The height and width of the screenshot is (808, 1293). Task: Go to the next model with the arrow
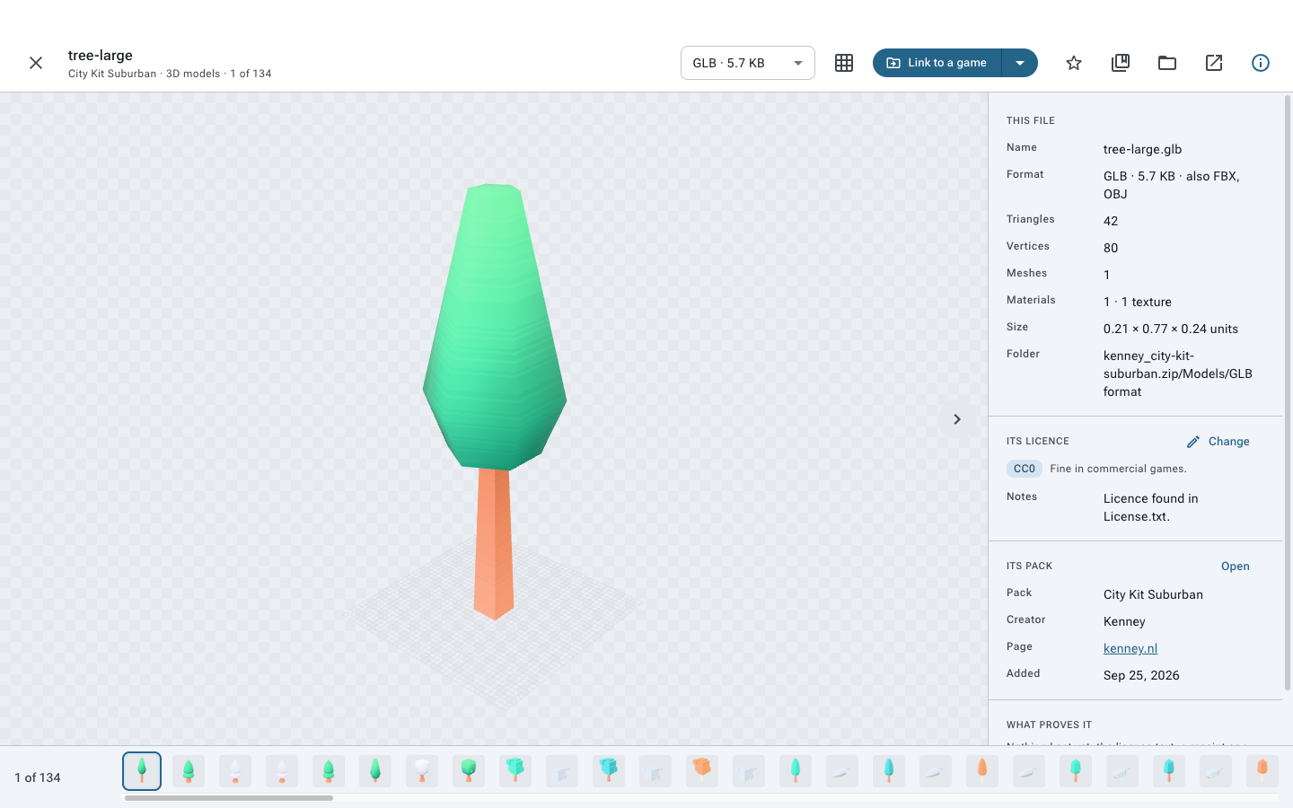pos(957,419)
